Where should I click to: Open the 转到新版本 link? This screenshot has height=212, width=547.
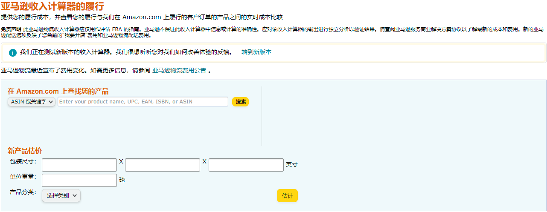click(x=256, y=52)
